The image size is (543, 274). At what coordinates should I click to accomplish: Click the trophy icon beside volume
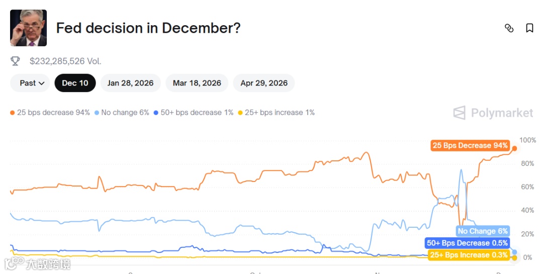click(x=16, y=61)
